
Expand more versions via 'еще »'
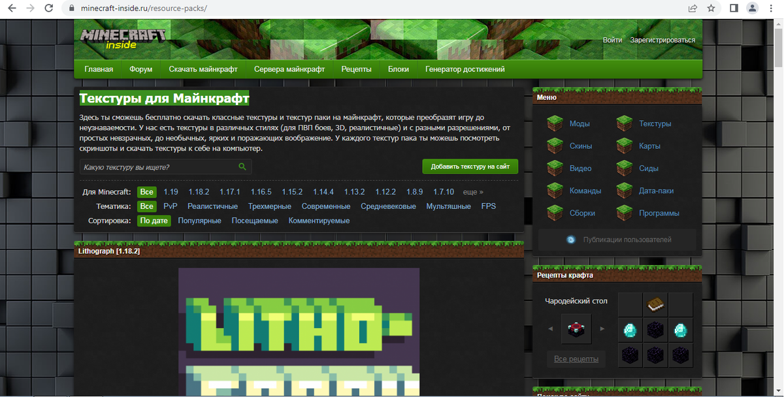pos(473,192)
